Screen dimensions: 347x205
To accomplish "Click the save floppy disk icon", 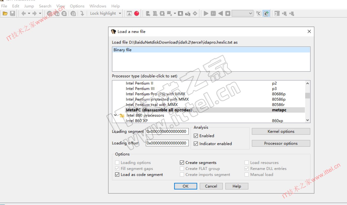I will tap(12, 14).
